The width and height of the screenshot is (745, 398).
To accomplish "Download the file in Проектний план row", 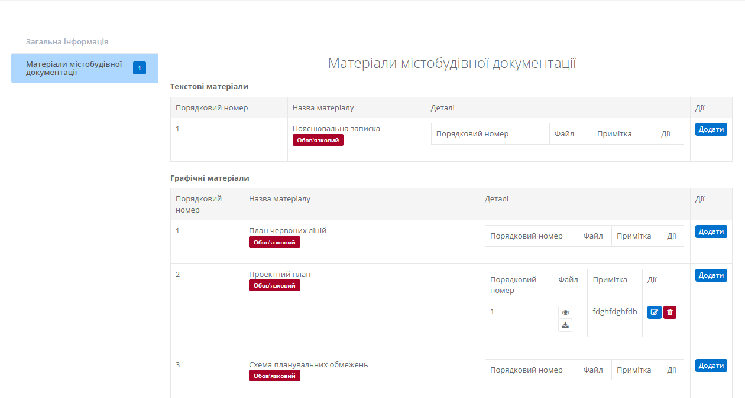I will (565, 325).
